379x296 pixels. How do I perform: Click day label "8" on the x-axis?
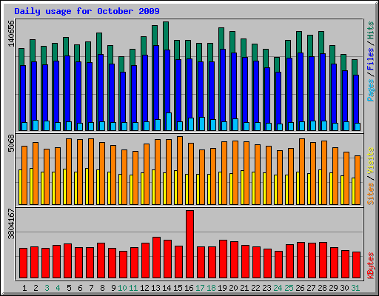coord(102,288)
